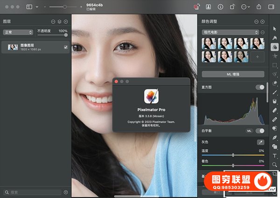Select the Color Adjustments tool in the sidebar
Viewport: 280px width, 198px height.
click(x=275, y=47)
